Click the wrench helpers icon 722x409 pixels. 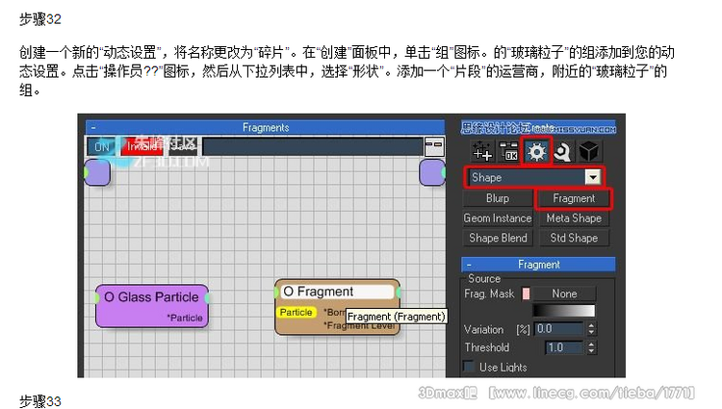(563, 151)
